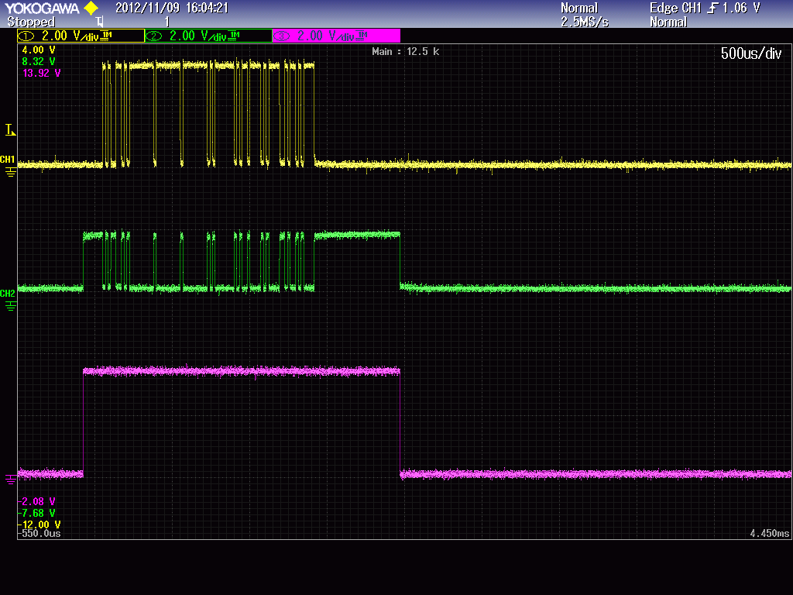
Task: Click the Normal acquisition mode text above sample rate
Action: (579, 8)
